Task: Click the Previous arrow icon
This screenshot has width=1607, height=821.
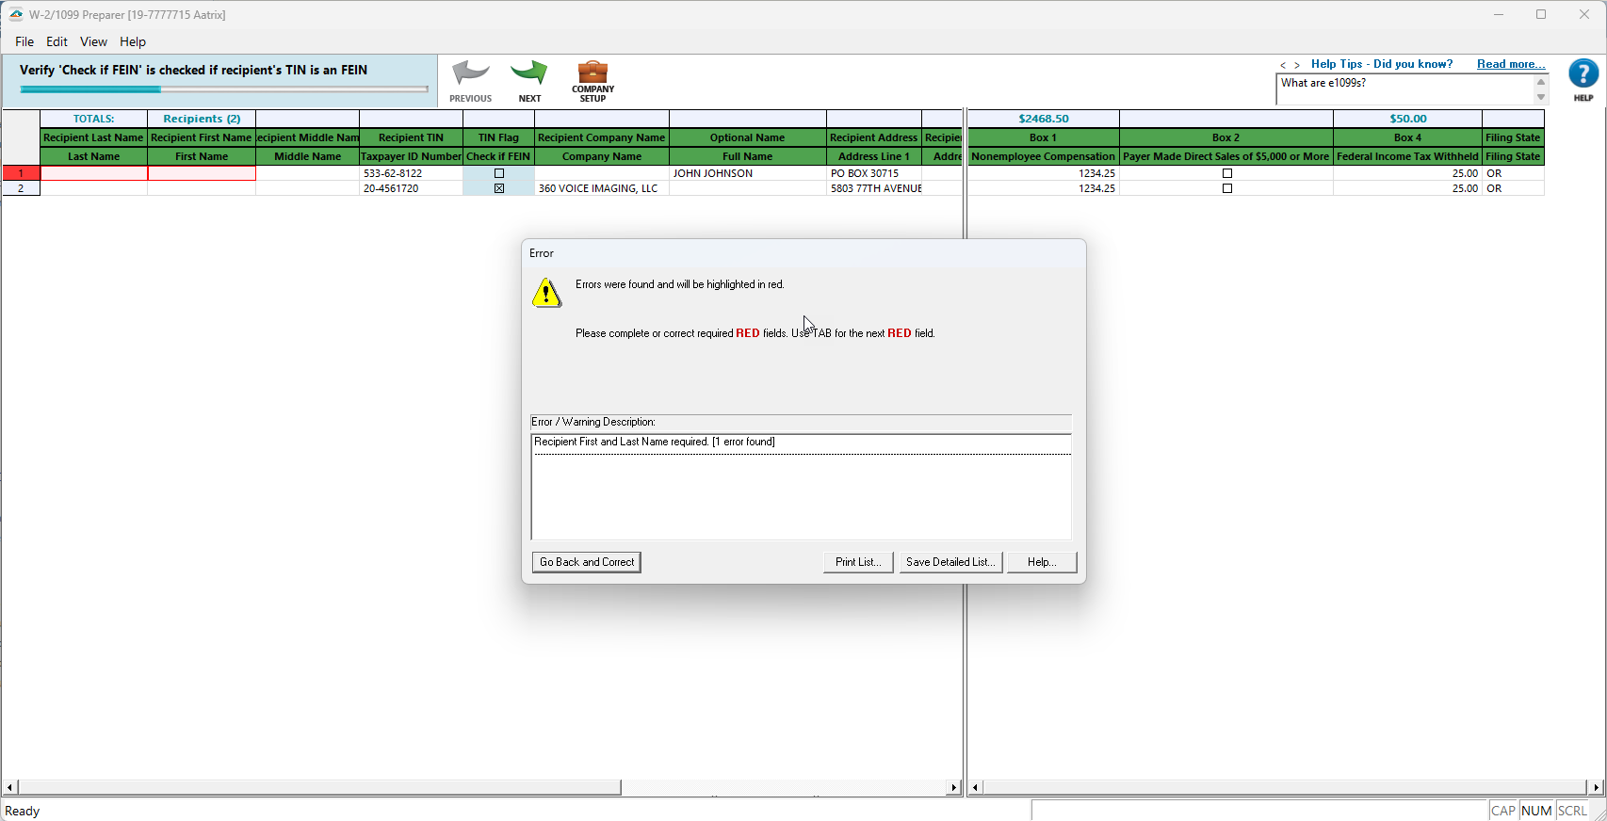Action: click(x=470, y=74)
